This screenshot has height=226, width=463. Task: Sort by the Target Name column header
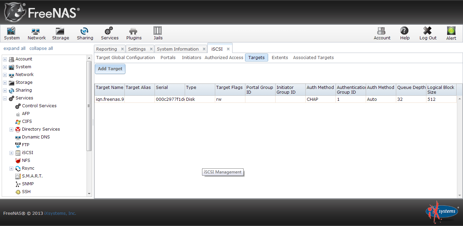click(x=109, y=90)
